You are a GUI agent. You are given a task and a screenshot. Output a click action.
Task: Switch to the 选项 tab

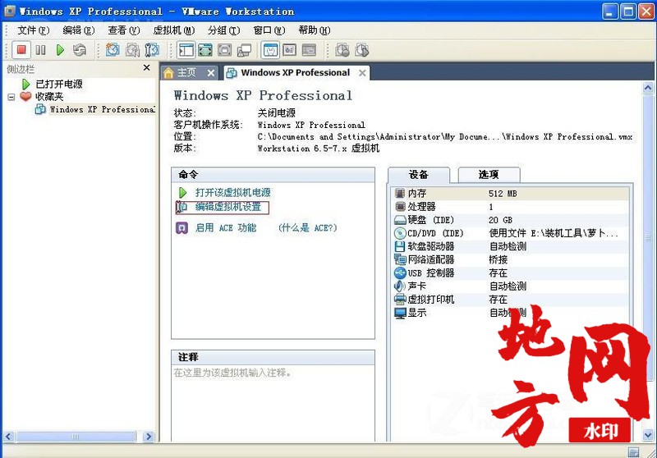coord(489,175)
